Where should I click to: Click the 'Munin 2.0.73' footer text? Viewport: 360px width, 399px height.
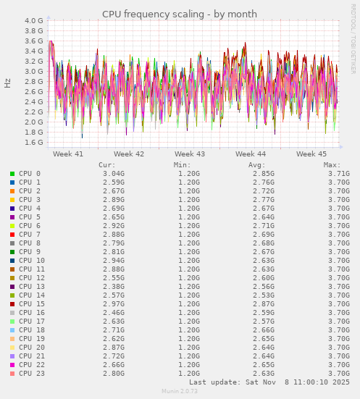(180, 391)
